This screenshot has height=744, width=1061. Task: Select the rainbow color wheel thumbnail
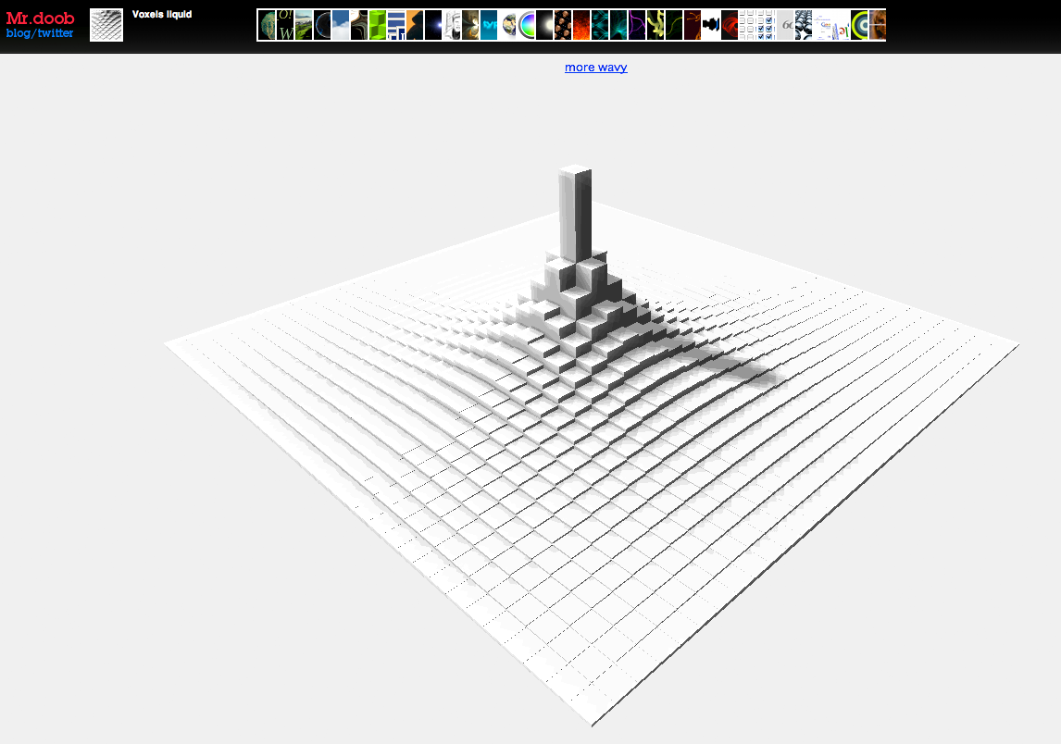(526, 25)
